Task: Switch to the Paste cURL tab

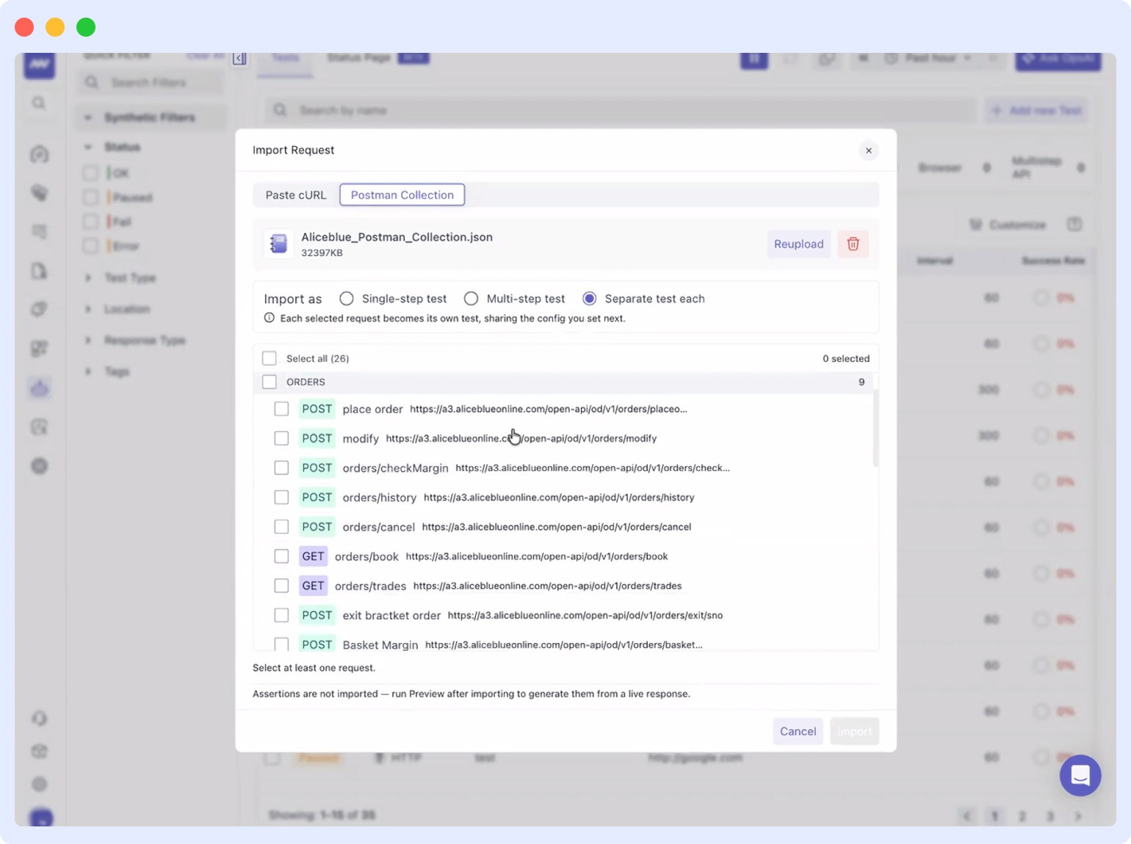Action: point(296,194)
